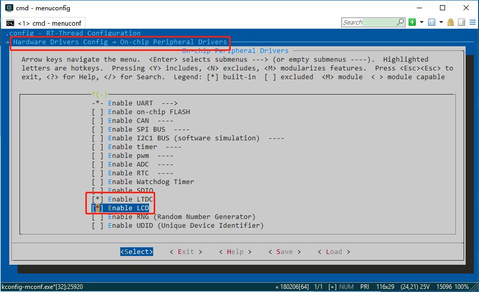This screenshot has width=479, height=292.
Task: Toggle the Enable CAN checkbox
Action: [x=98, y=121]
